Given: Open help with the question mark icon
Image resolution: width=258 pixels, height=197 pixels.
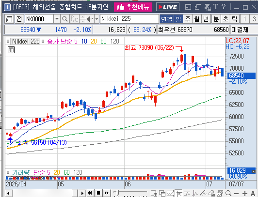Looking at the screenshot, I should [x=224, y=7].
